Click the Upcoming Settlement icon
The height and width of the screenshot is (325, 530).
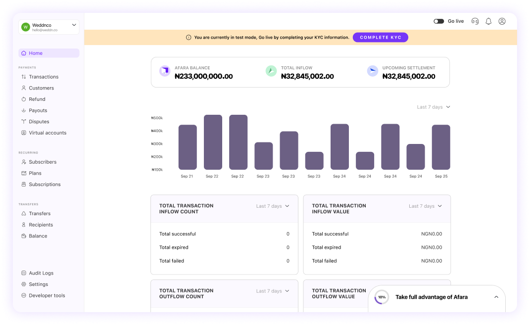click(x=373, y=71)
